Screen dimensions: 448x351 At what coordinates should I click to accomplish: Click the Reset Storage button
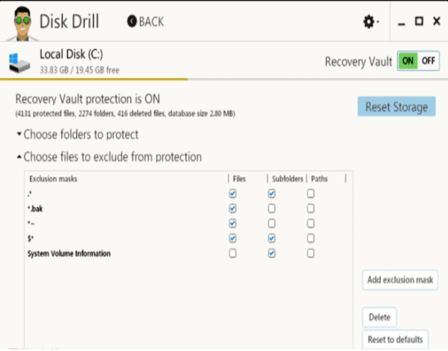click(x=397, y=106)
